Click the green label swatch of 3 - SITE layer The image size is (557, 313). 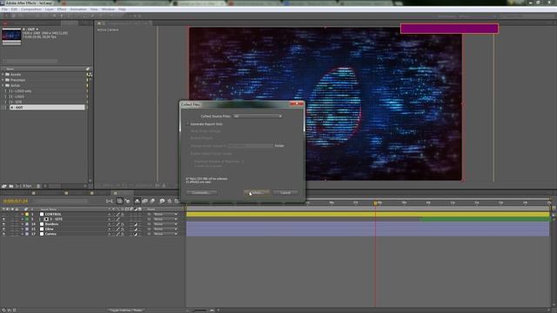point(27,219)
